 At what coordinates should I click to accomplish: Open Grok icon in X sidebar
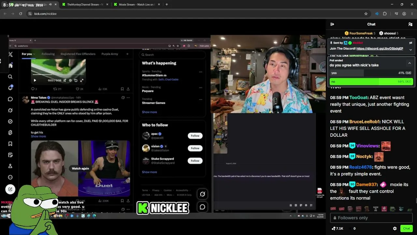(10, 110)
